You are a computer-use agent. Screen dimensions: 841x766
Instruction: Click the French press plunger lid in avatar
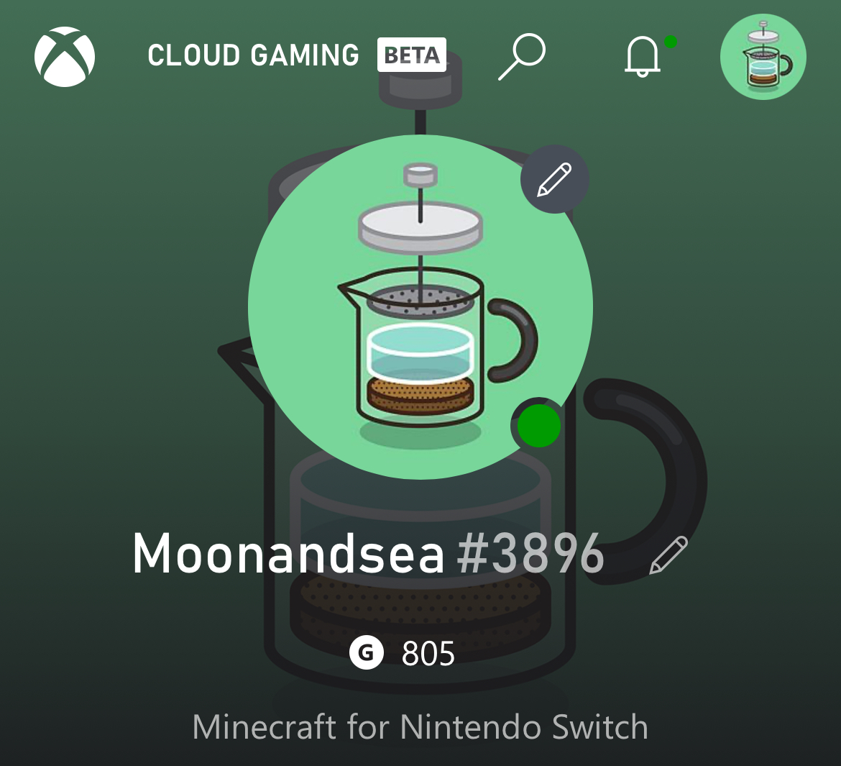pyautogui.click(x=420, y=227)
